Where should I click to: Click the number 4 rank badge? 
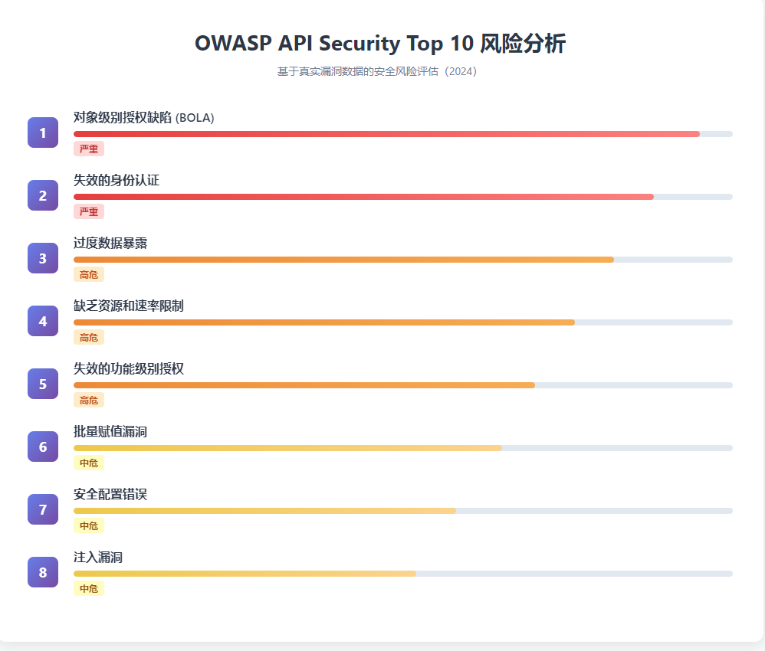point(43,321)
